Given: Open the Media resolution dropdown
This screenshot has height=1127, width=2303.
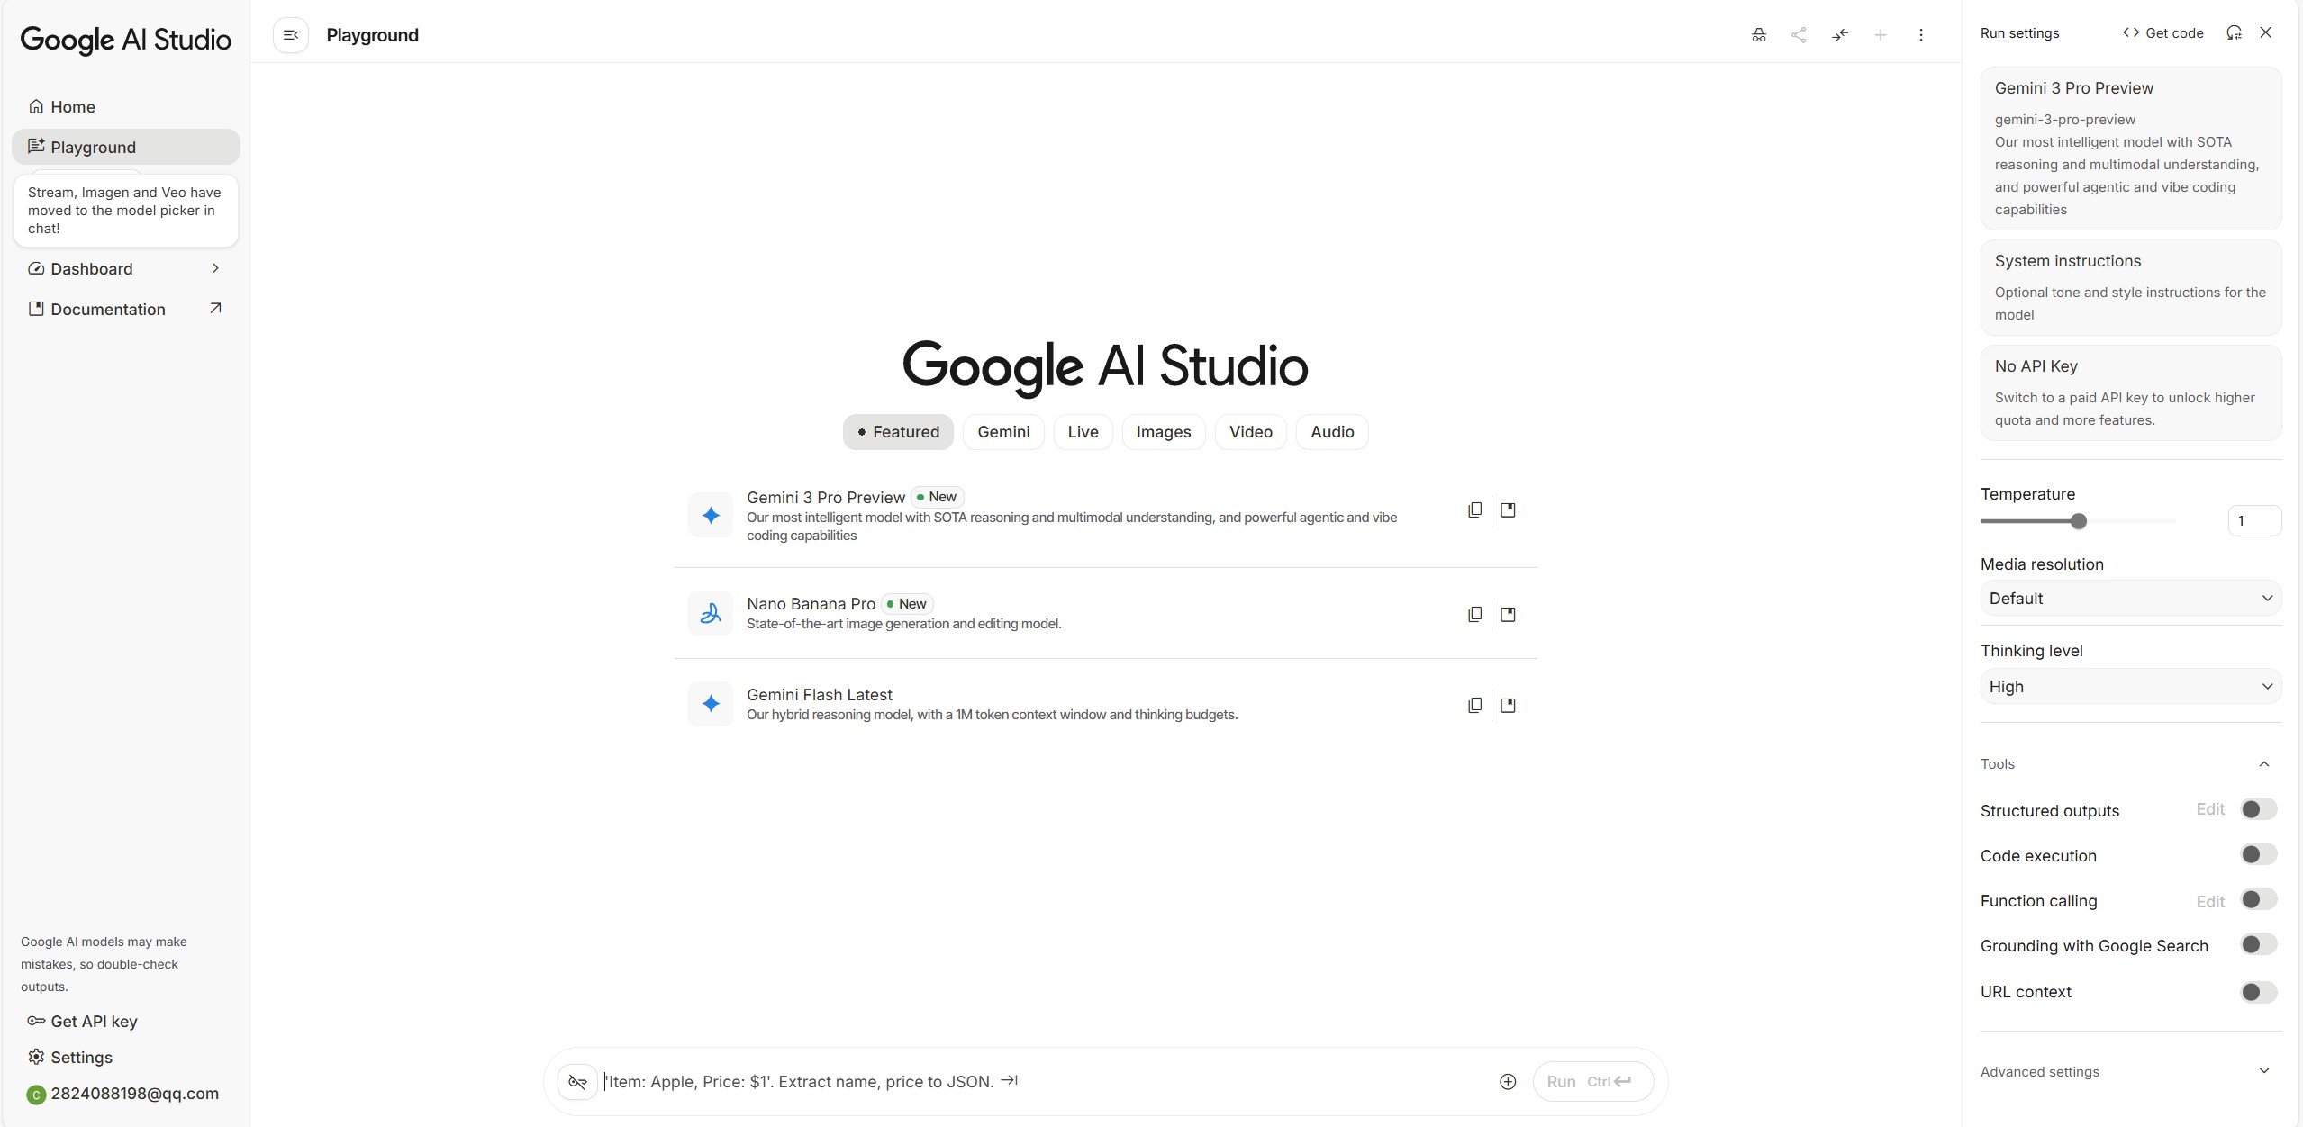Looking at the screenshot, I should click(2130, 599).
